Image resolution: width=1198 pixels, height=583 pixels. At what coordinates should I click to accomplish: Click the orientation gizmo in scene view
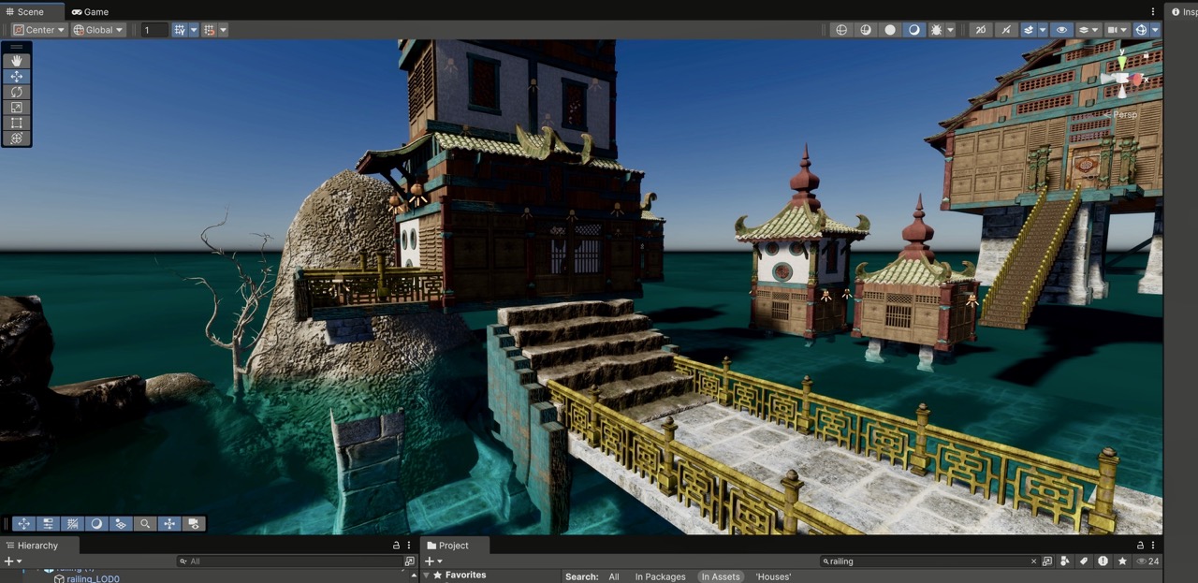(x=1122, y=79)
